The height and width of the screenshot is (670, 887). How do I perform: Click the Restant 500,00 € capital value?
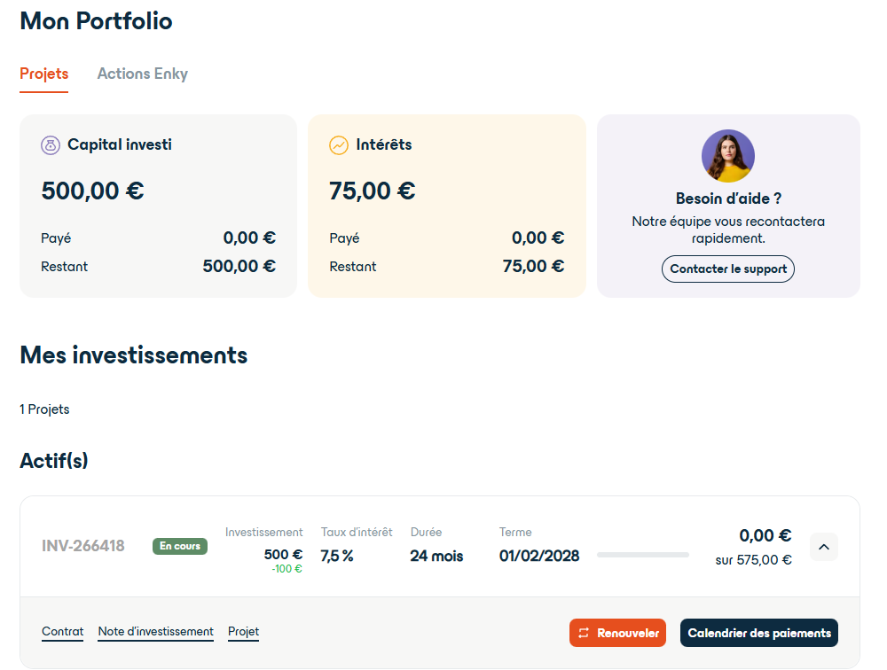coord(239,266)
